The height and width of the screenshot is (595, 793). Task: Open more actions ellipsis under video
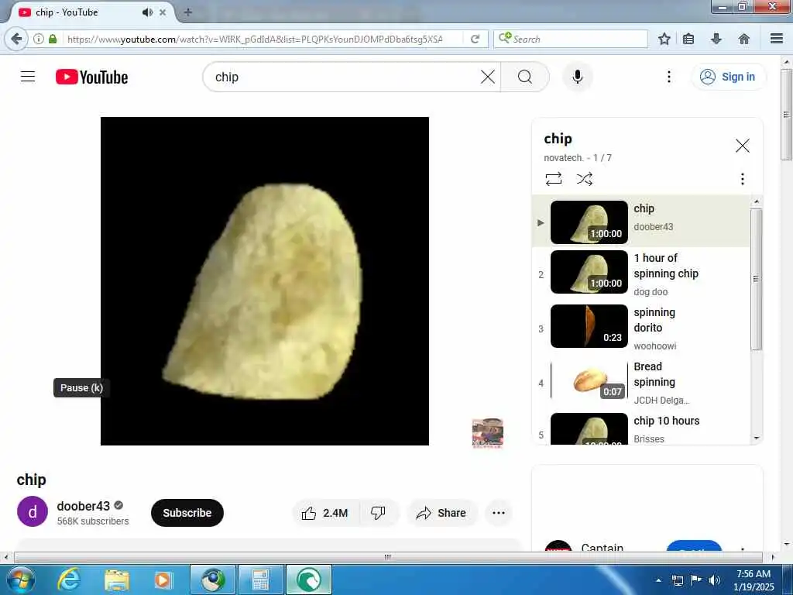tap(499, 513)
